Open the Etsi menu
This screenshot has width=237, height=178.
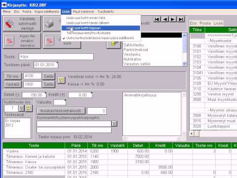16,11
